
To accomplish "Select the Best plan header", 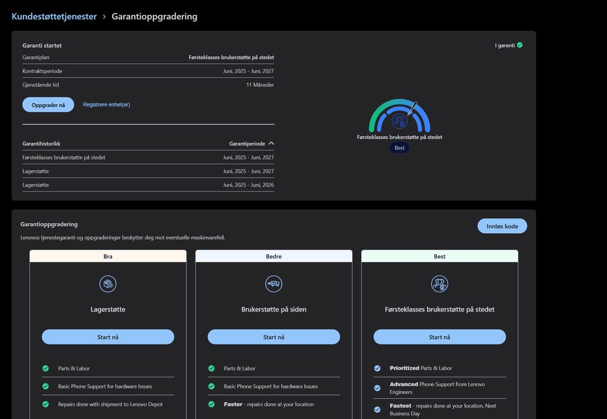I will click(439, 256).
